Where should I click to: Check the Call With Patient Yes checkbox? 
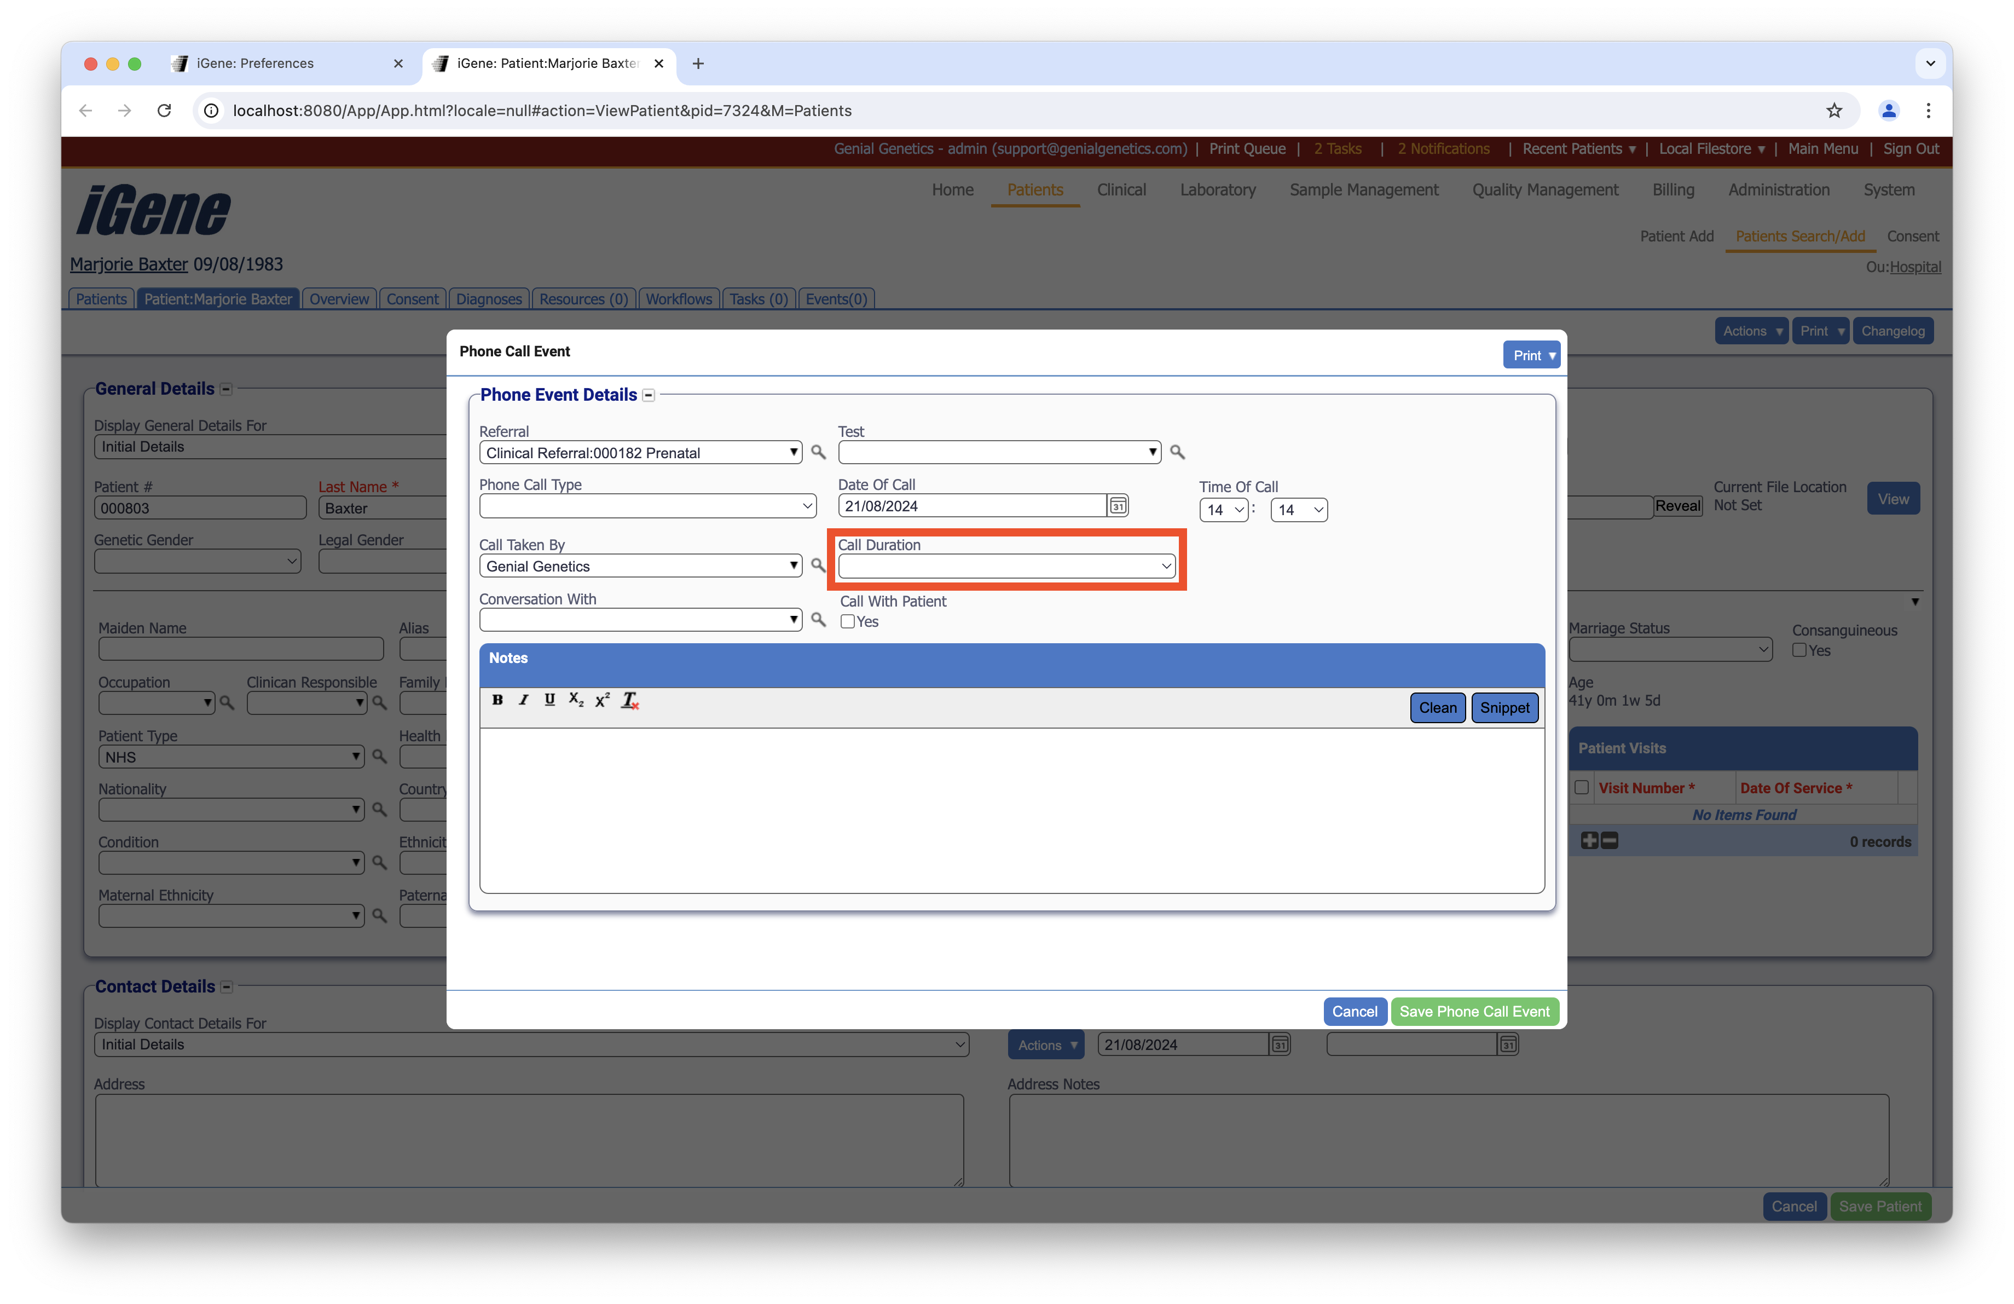point(848,622)
